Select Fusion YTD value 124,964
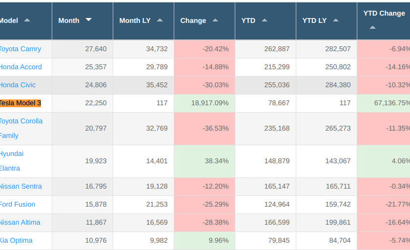This screenshot has height=250, width=410. tap(277, 204)
